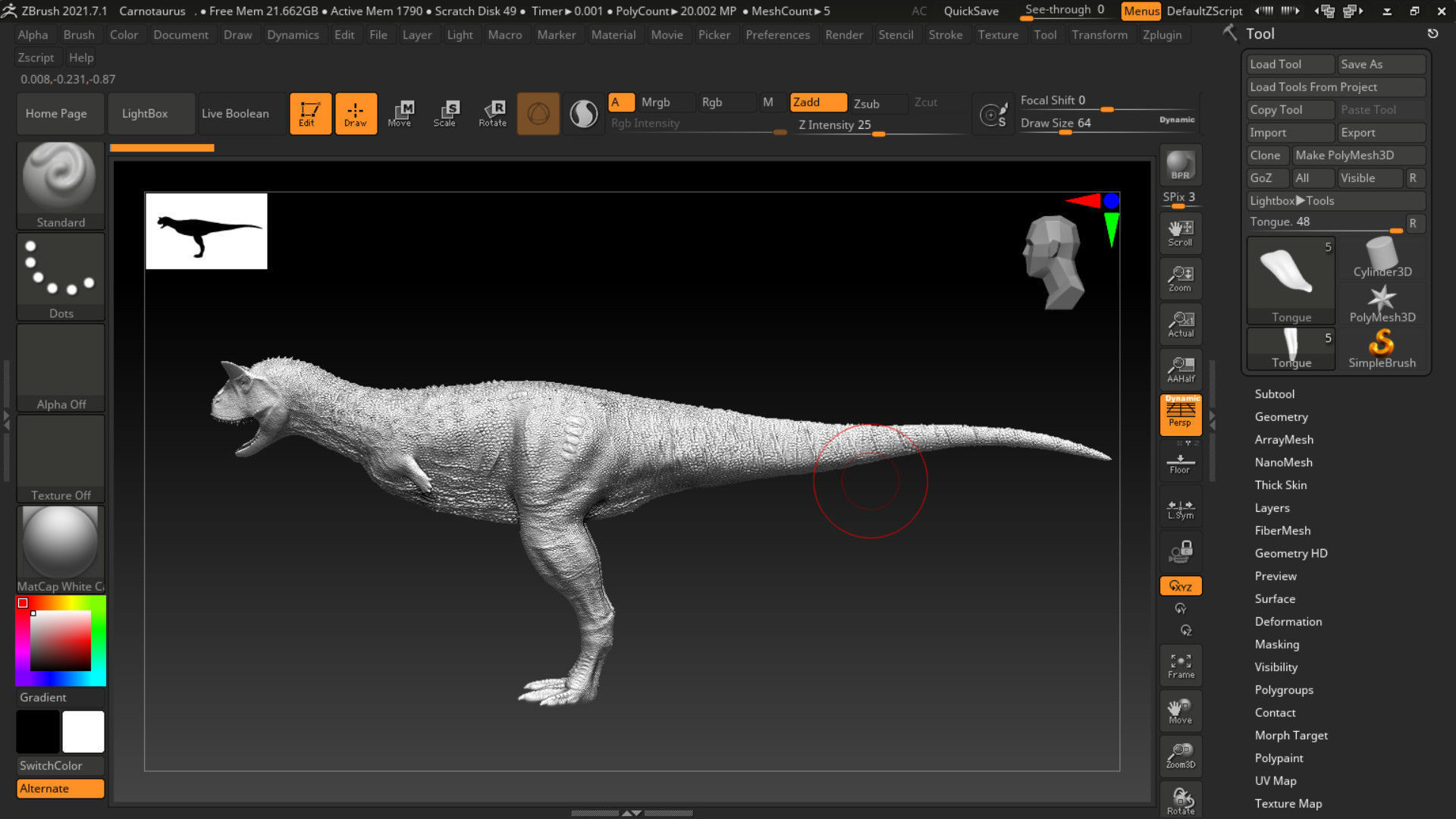1456x819 pixels.
Task: Expand the ArrayMesh section
Action: coord(1283,440)
